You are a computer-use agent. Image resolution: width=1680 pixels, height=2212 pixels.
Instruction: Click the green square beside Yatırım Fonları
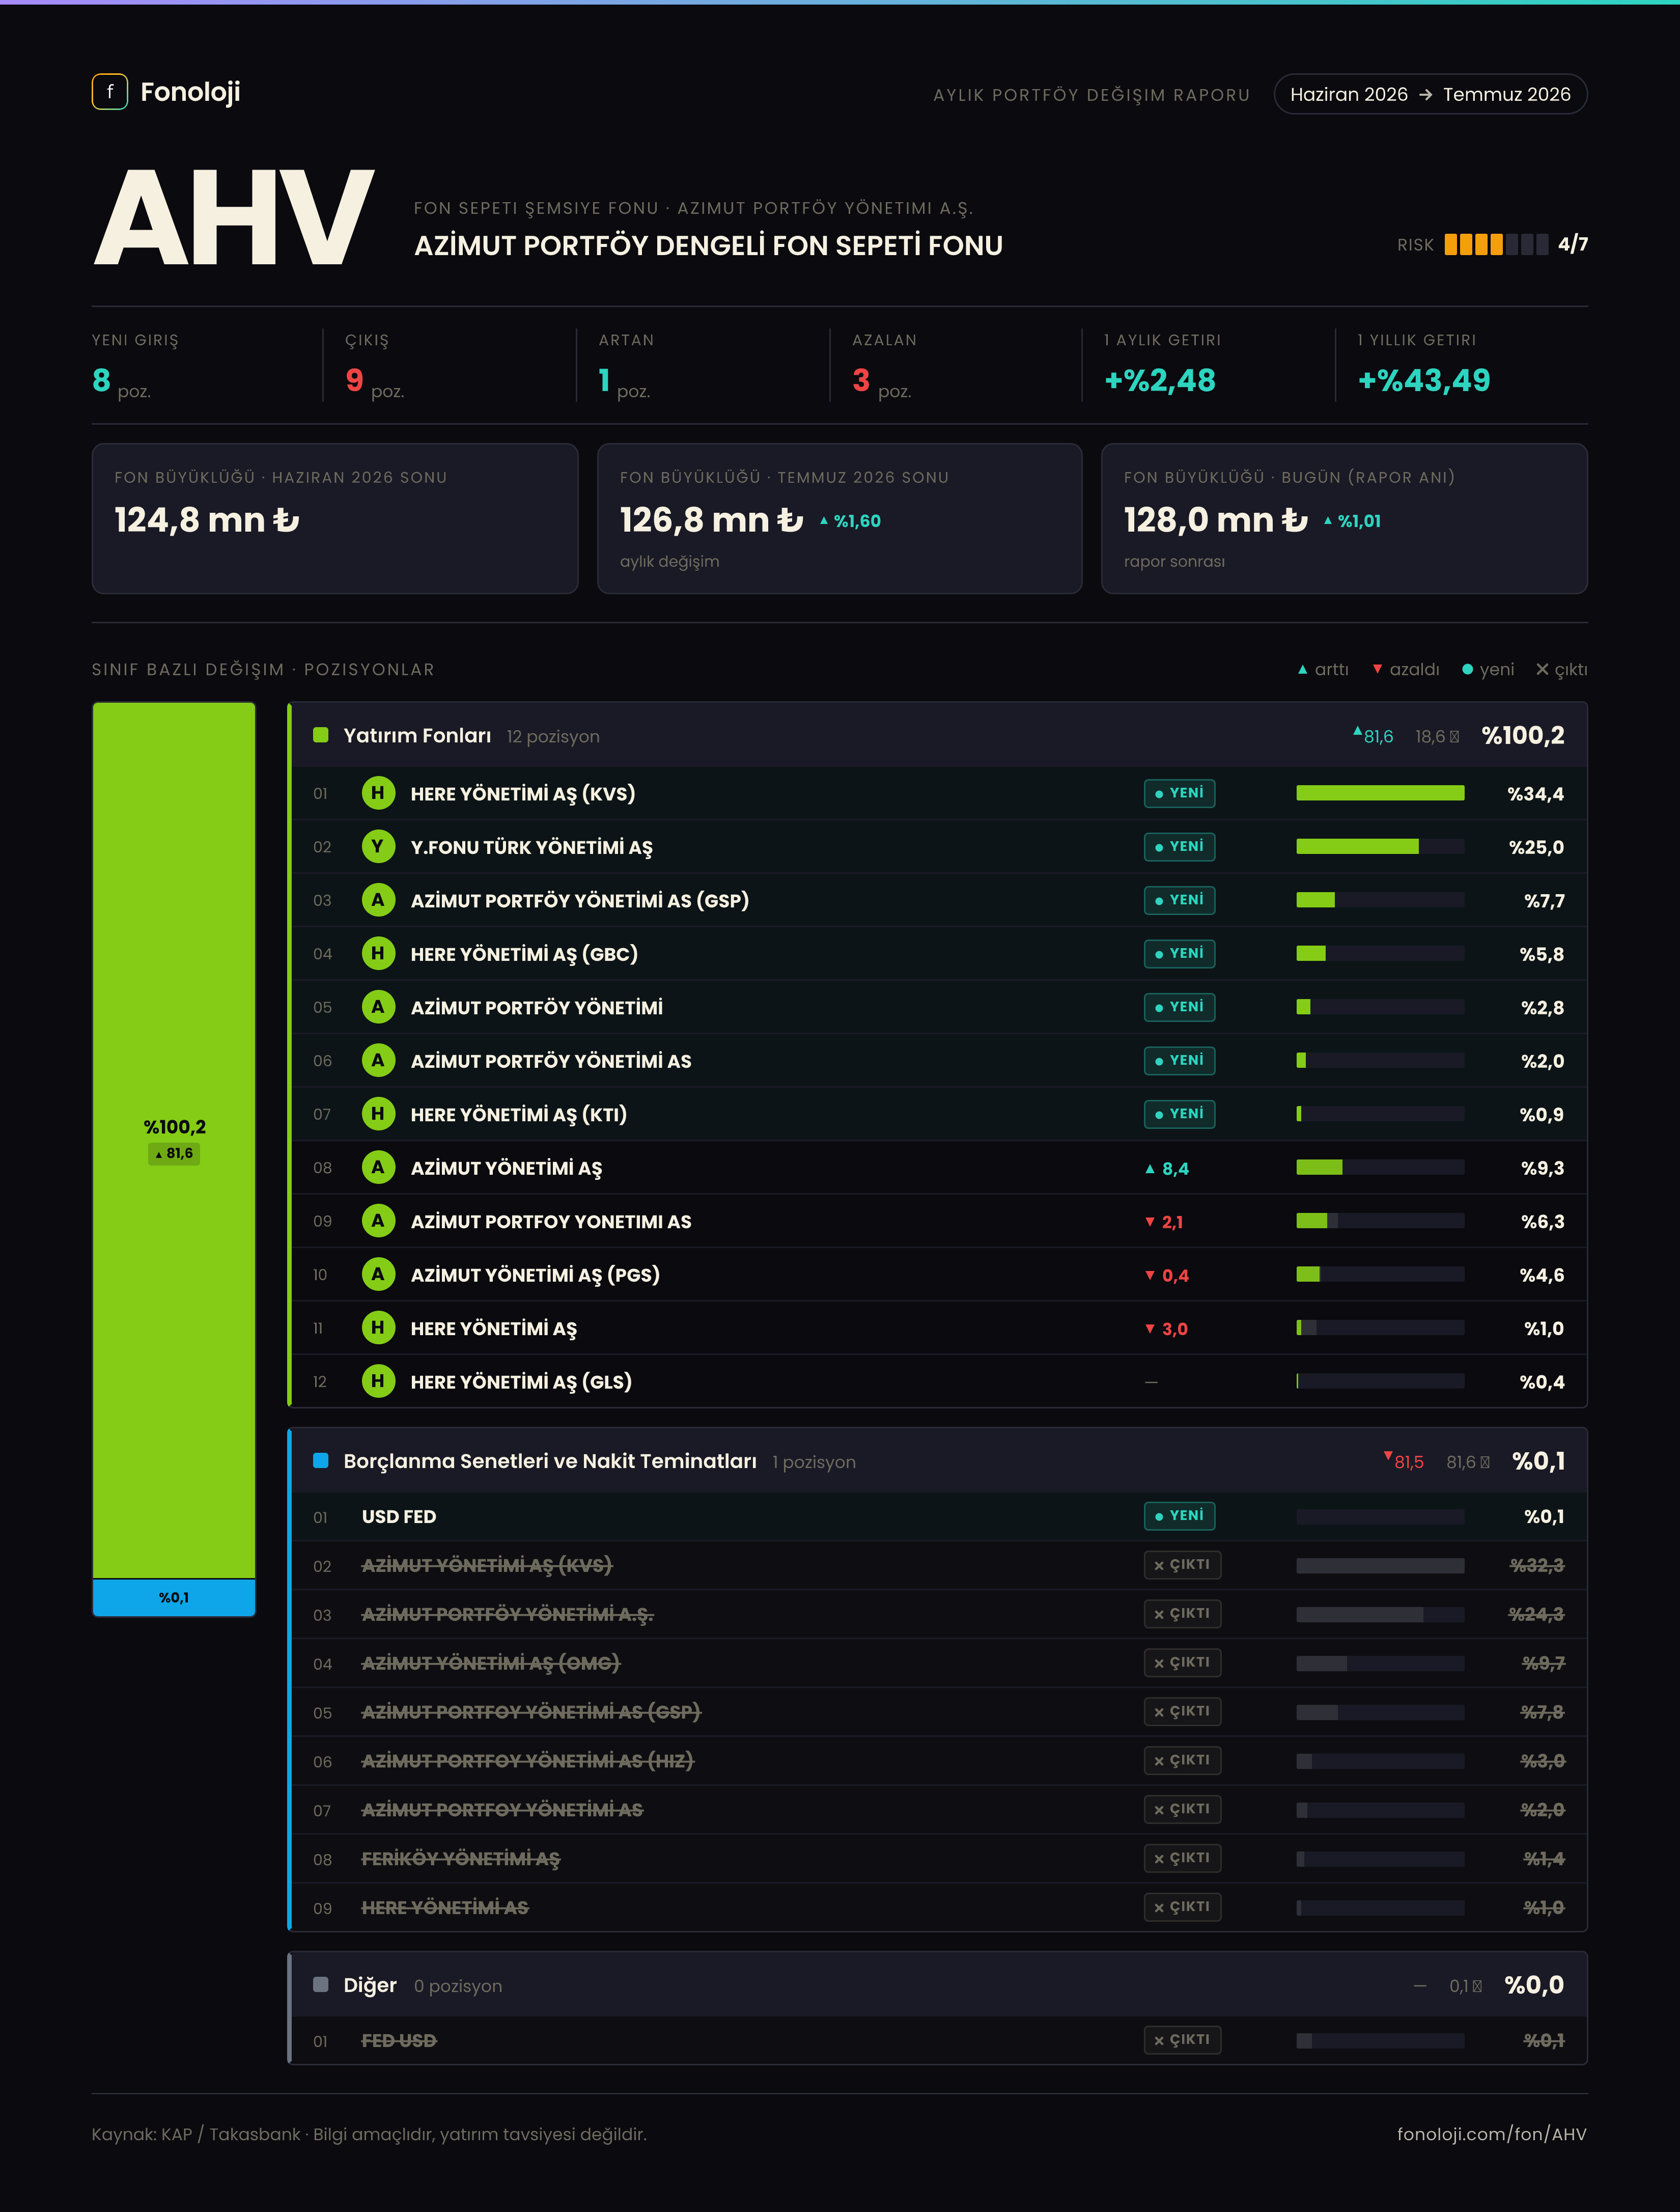pyautogui.click(x=321, y=735)
